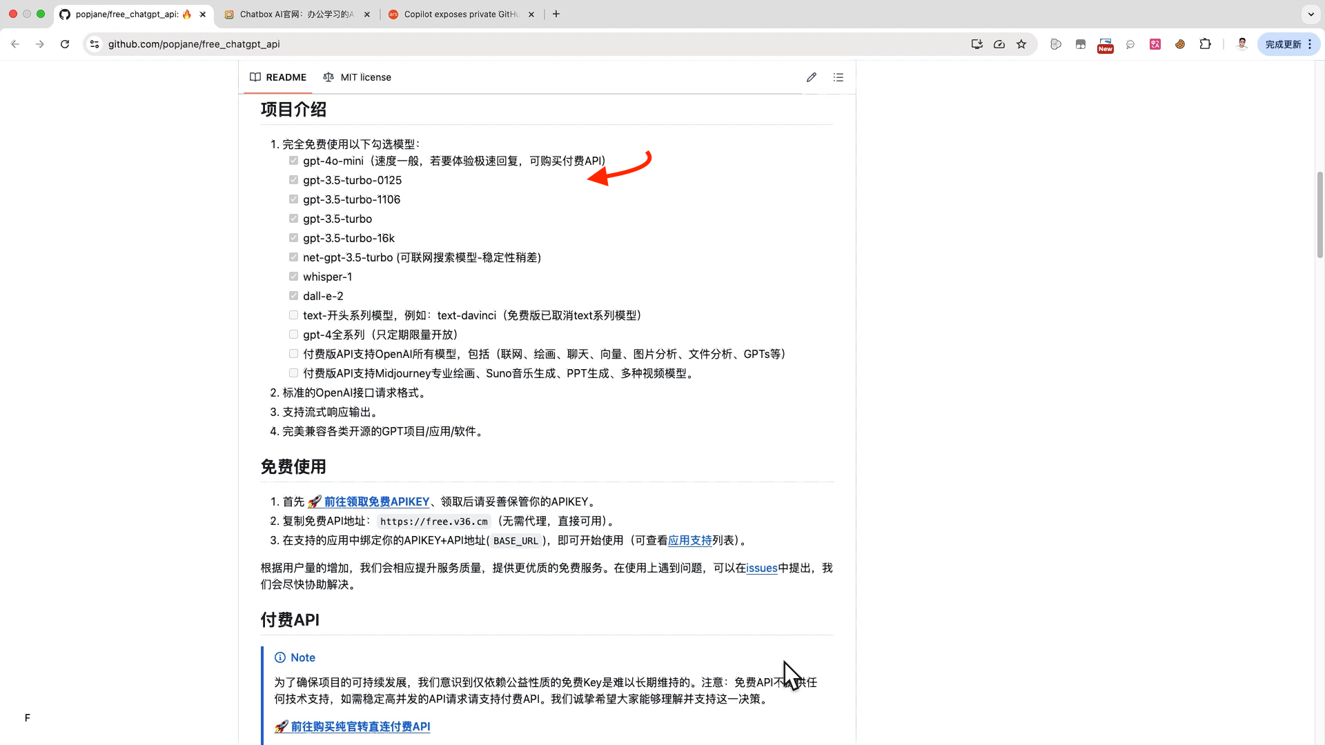Viewport: 1325px width, 745px height.
Task: Open the browser three-dot menu
Action: [1310, 44]
